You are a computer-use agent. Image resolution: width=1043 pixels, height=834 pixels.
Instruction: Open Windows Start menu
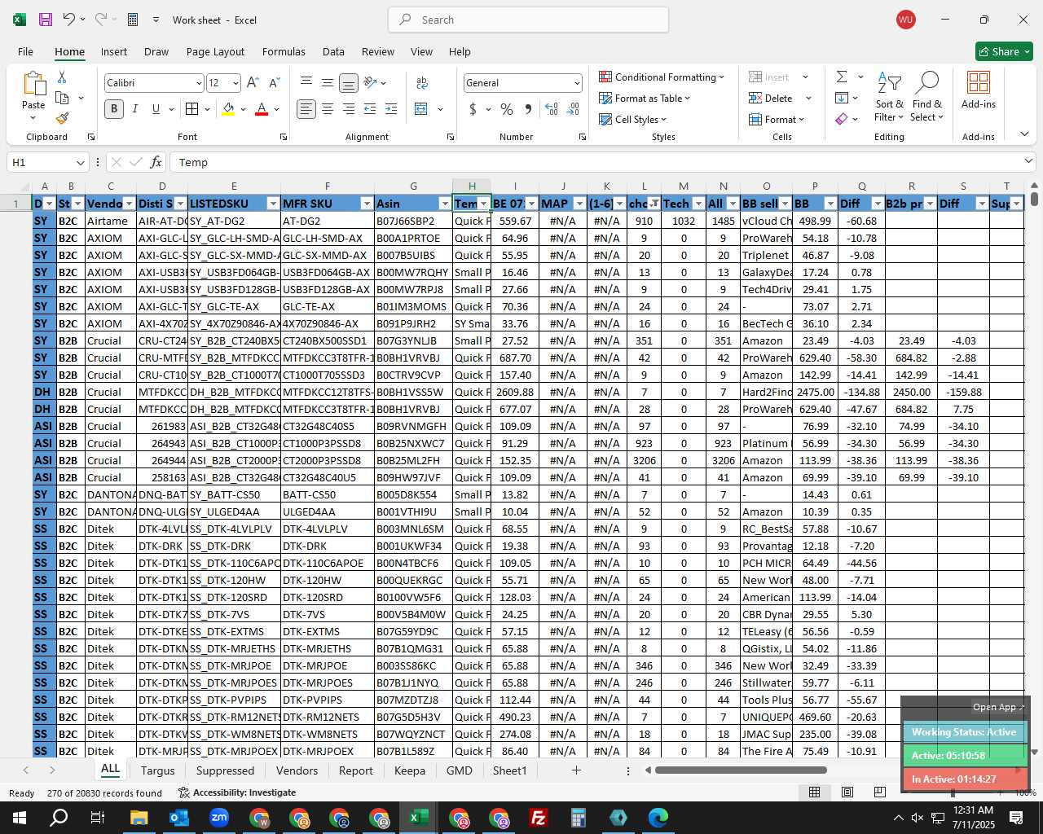pyautogui.click(x=19, y=818)
